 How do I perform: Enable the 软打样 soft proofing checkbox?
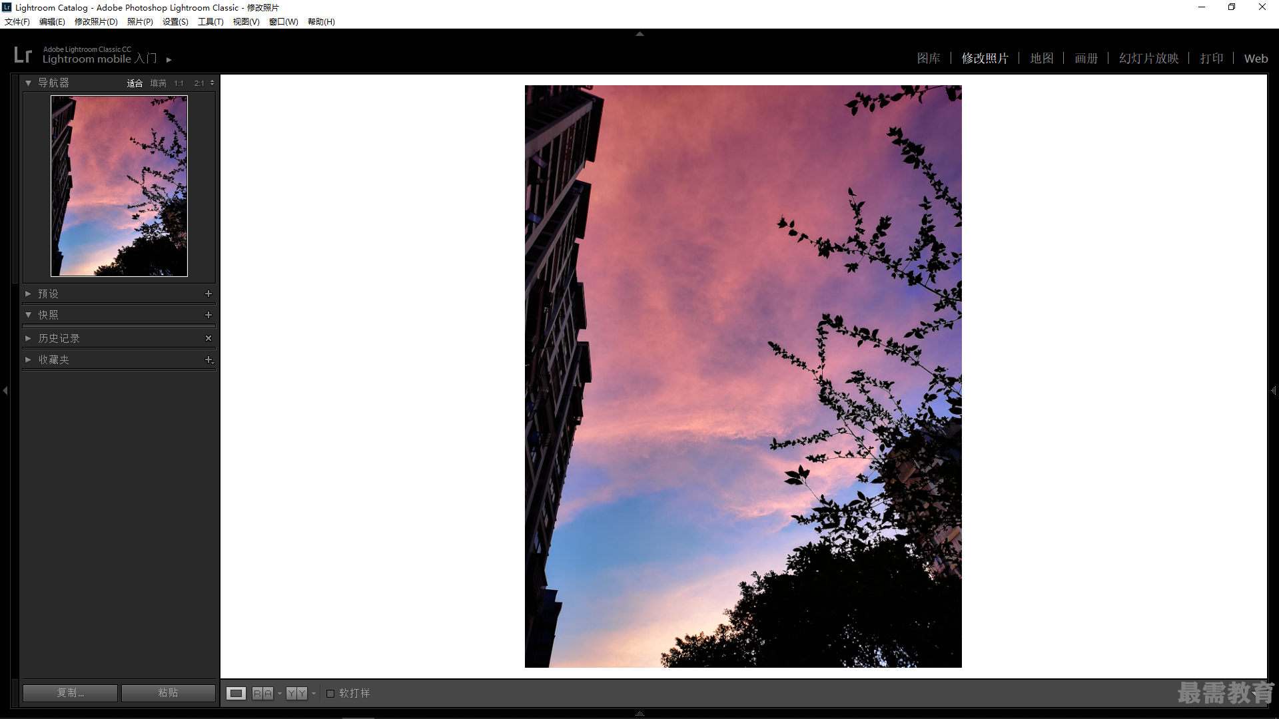point(330,694)
